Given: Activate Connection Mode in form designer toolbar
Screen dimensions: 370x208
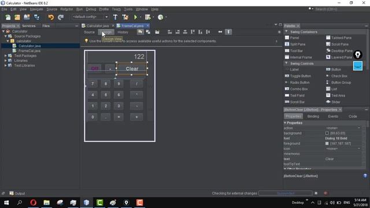Looking at the screenshot, I should click(x=148, y=32).
